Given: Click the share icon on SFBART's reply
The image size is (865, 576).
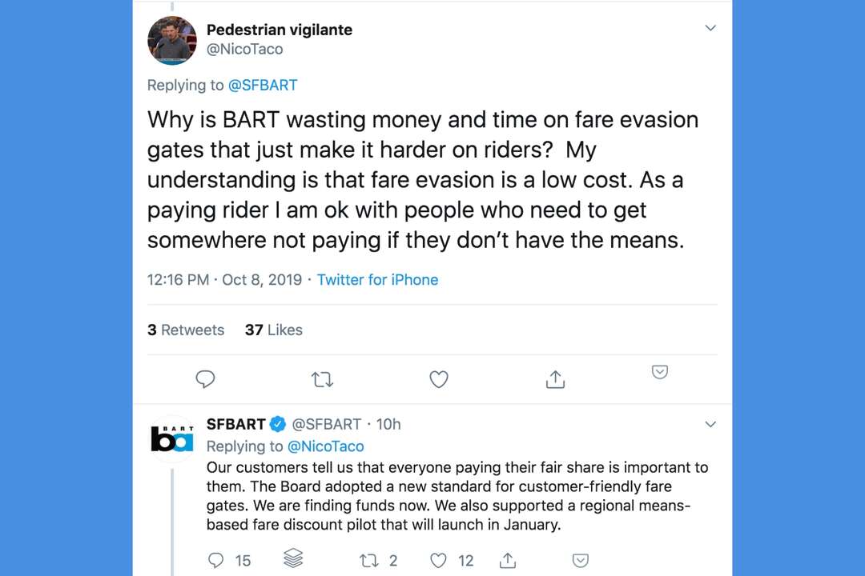Looking at the screenshot, I should (509, 560).
